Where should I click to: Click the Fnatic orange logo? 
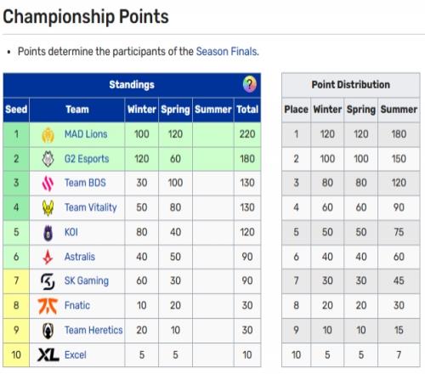coord(48,306)
